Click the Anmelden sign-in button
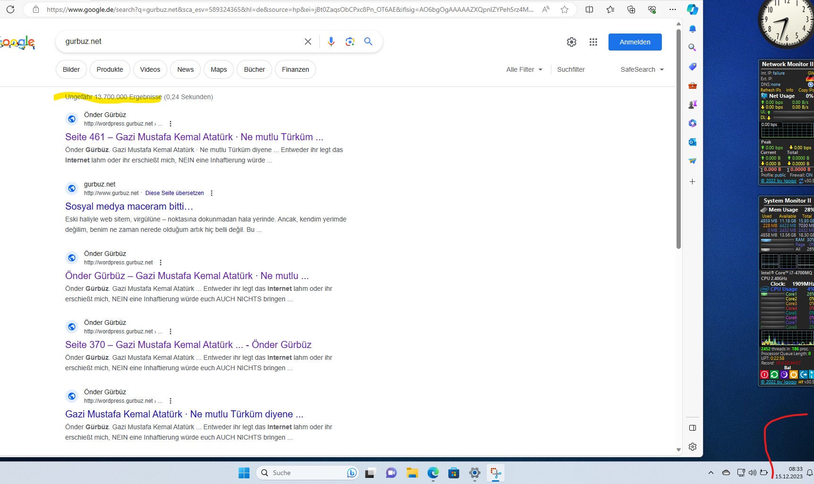Image resolution: width=814 pixels, height=484 pixels. pos(635,42)
